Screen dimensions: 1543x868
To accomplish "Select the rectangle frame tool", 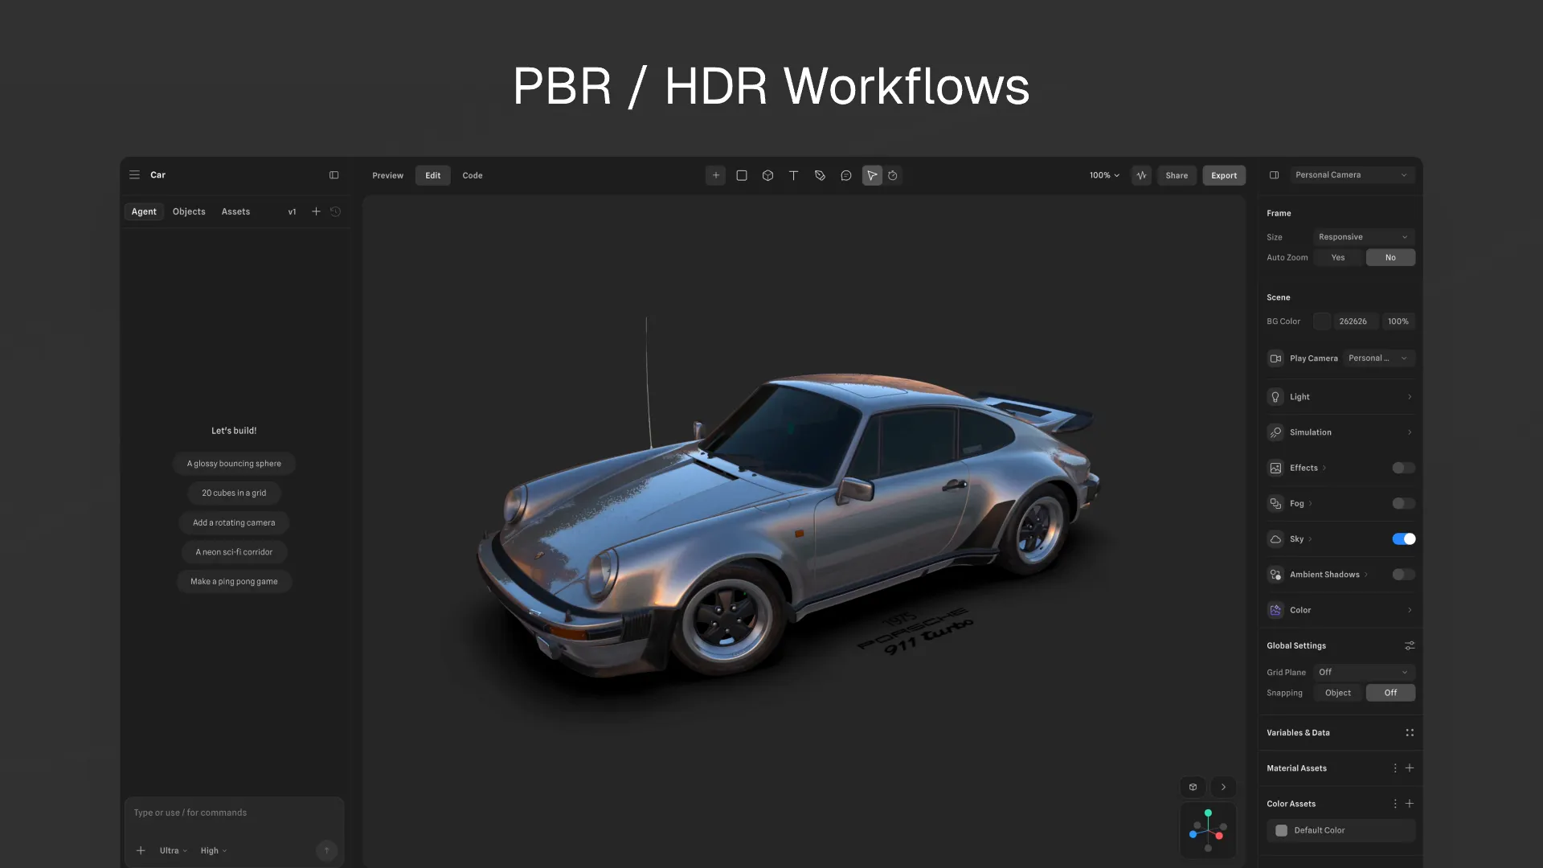I will pyautogui.click(x=742, y=175).
